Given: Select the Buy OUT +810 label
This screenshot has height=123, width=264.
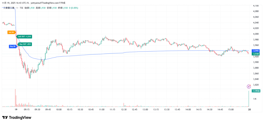Looking at the screenshot, I should pos(25,44).
